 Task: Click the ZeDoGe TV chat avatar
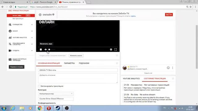click(x=125, y=68)
